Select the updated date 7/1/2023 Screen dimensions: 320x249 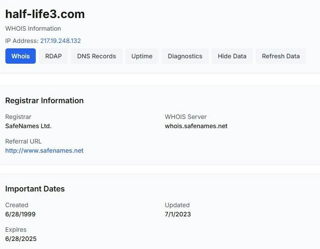[178, 214]
